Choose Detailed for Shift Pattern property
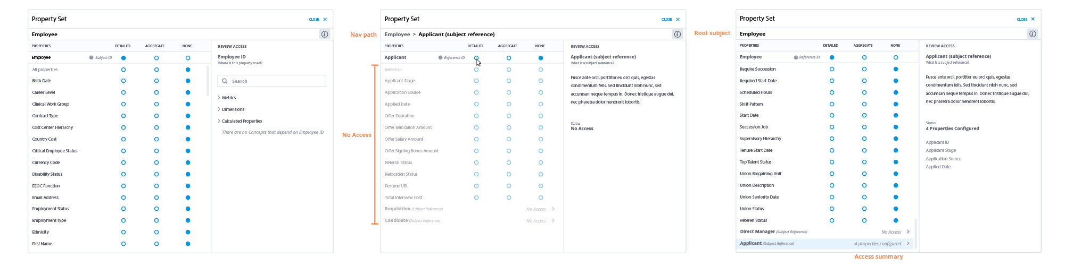The width and height of the screenshot is (1065, 266). pos(832,104)
